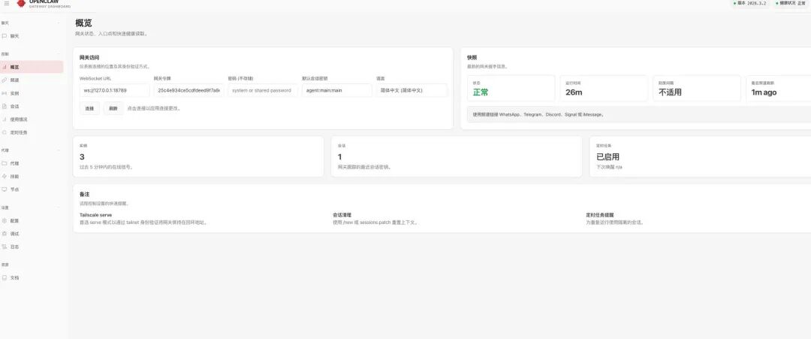The height and width of the screenshot is (339, 811).
Task: Open 使用情况 usage page
Action: click(19, 119)
